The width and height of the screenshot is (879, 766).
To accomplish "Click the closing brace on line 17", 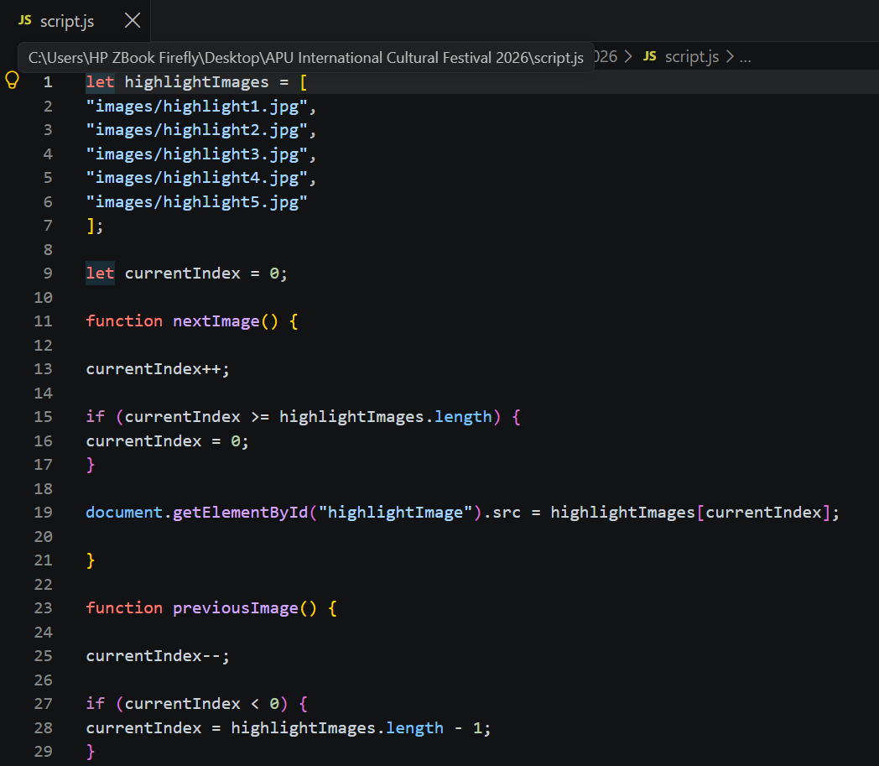I will (x=91, y=465).
